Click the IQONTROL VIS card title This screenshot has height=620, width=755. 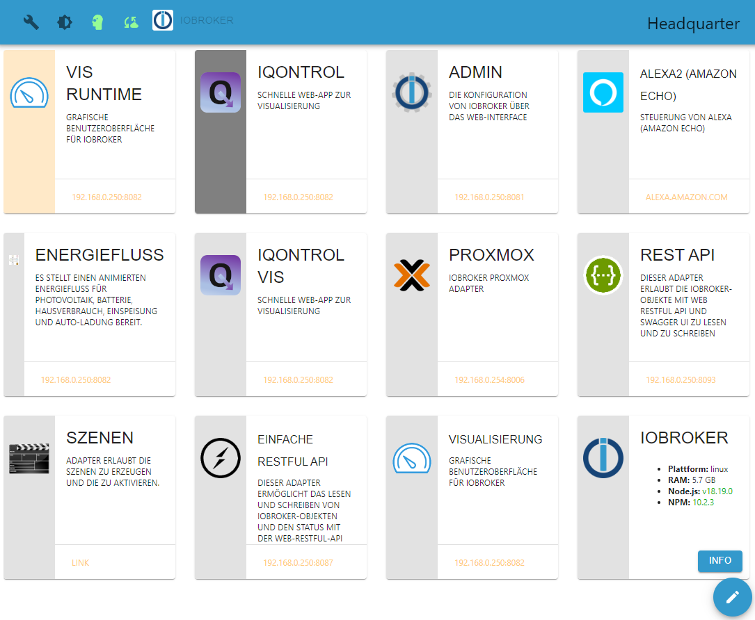(x=301, y=266)
